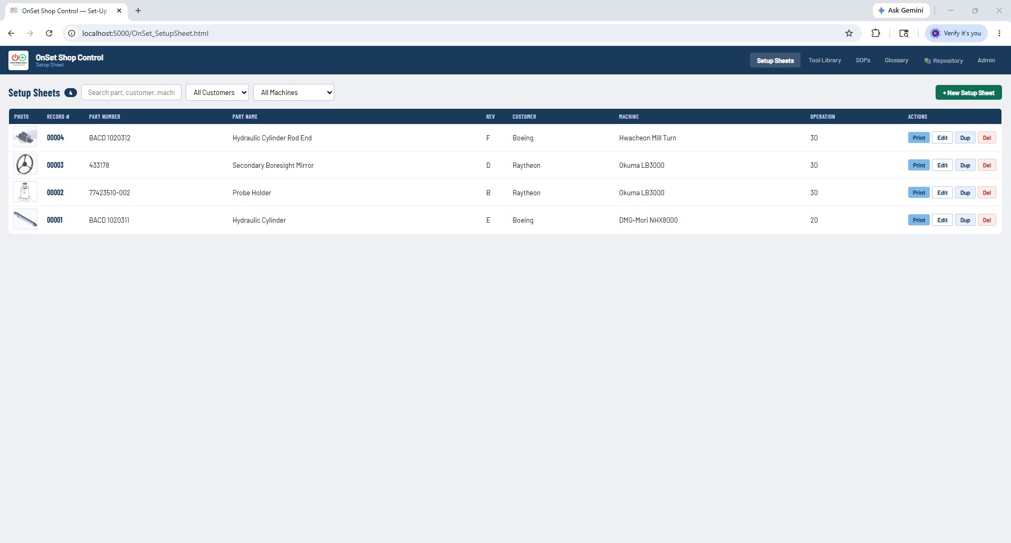Open the Secondary Boresight Mirror photo thumbnail
This screenshot has height=543, width=1011.
(x=25, y=165)
